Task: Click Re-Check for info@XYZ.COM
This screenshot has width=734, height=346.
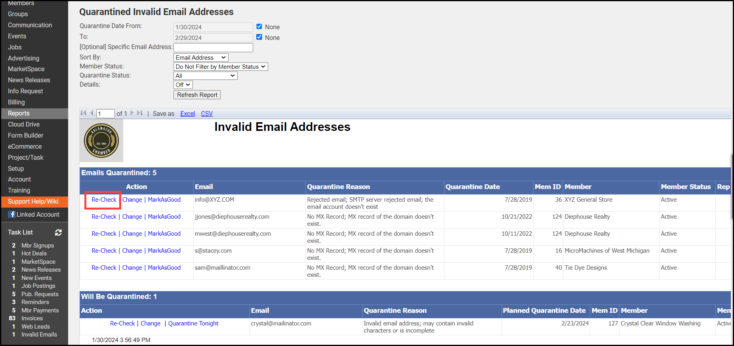Action: point(104,200)
